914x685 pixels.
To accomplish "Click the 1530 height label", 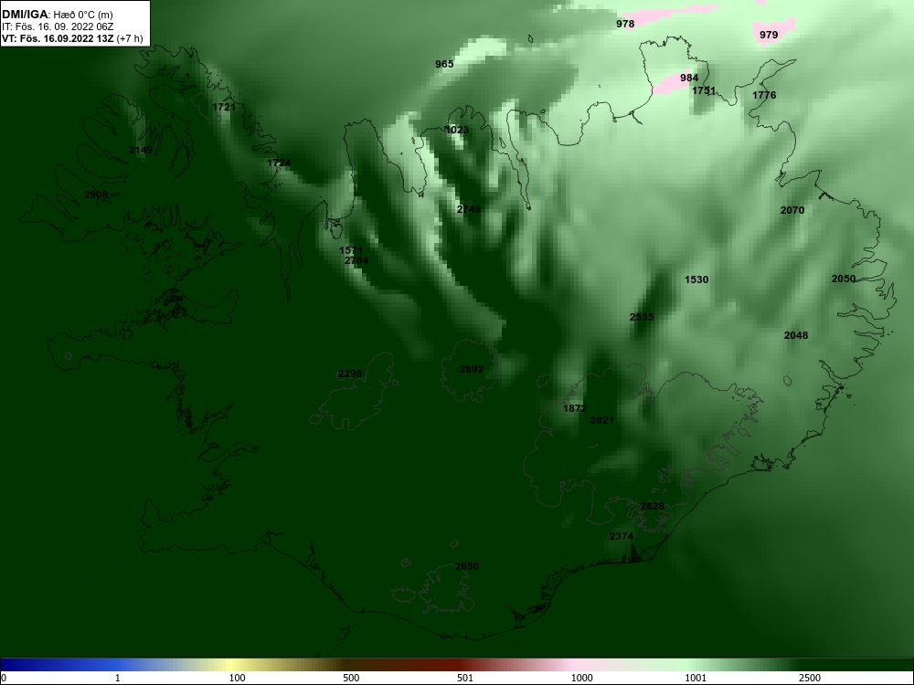I will (x=696, y=279).
